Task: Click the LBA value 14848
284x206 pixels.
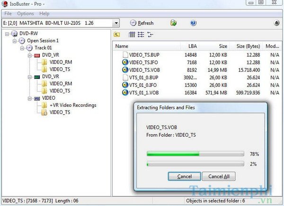Action: pyautogui.click(x=191, y=55)
